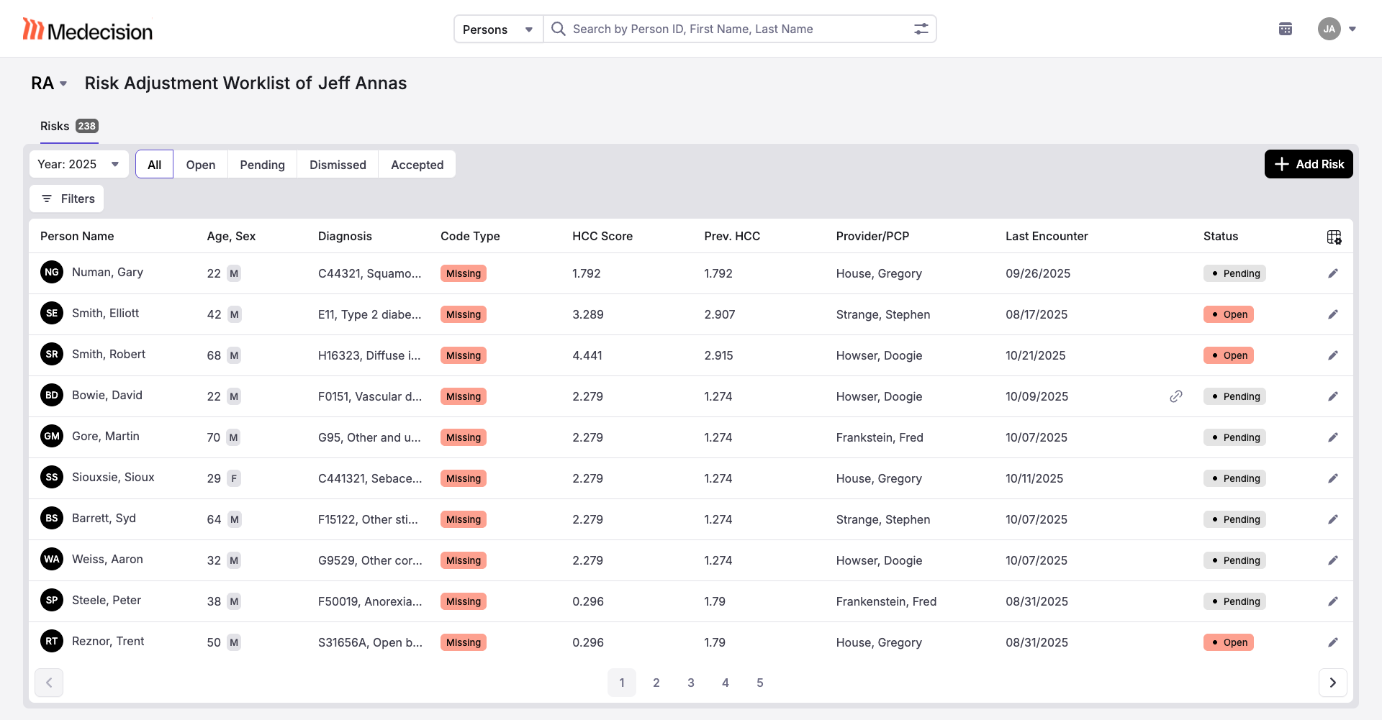Open the Persons search type dropdown

(498, 29)
